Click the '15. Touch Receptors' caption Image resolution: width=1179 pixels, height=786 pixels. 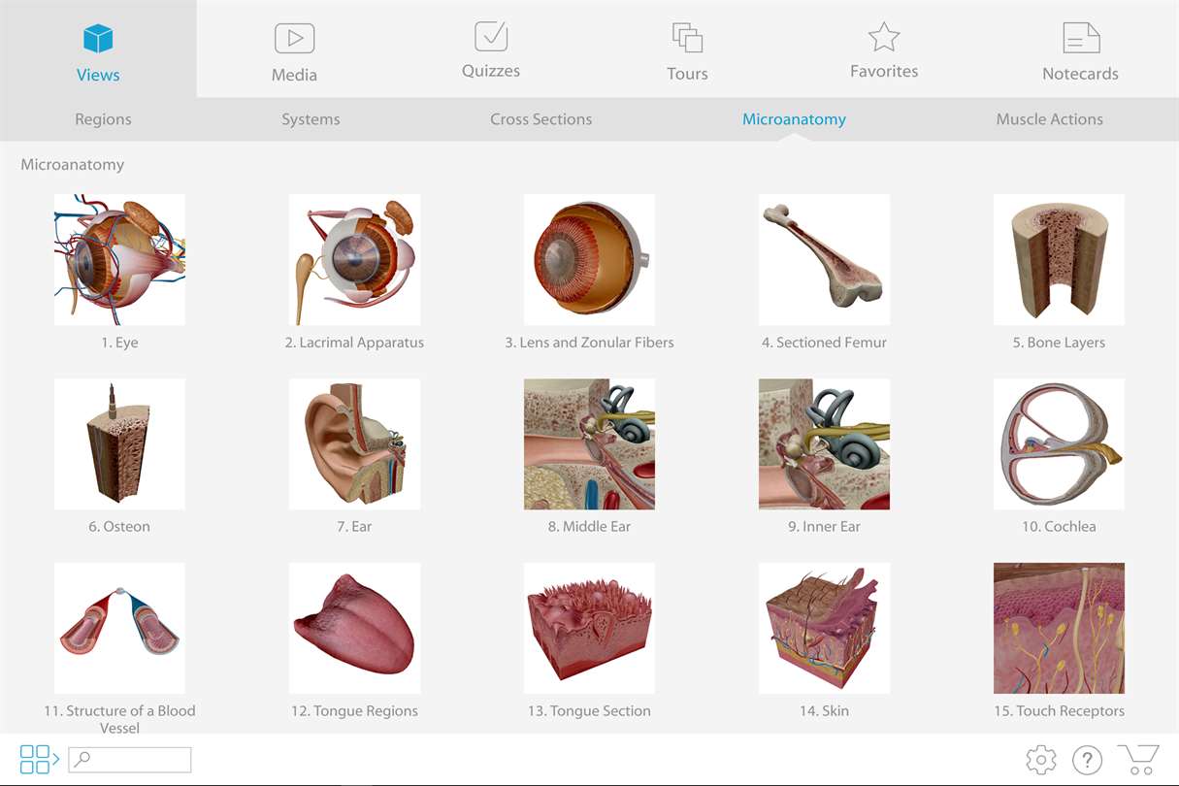point(1059,711)
